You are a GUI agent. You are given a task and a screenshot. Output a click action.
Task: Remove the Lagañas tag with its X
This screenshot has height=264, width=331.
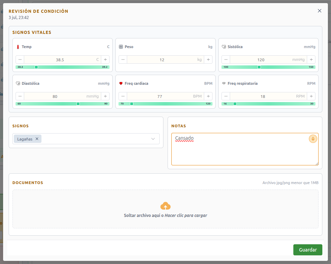(37, 139)
